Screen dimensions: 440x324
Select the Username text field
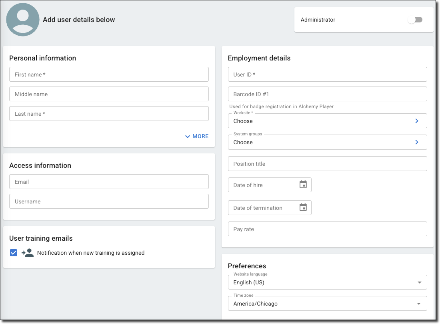[x=109, y=201]
